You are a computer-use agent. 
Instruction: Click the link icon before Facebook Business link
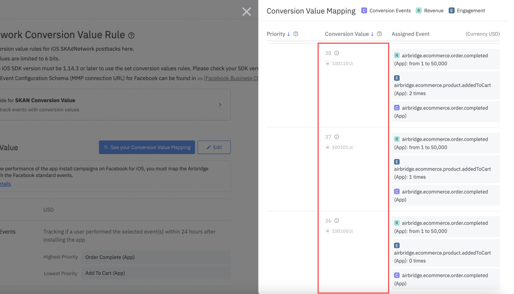click(200, 78)
